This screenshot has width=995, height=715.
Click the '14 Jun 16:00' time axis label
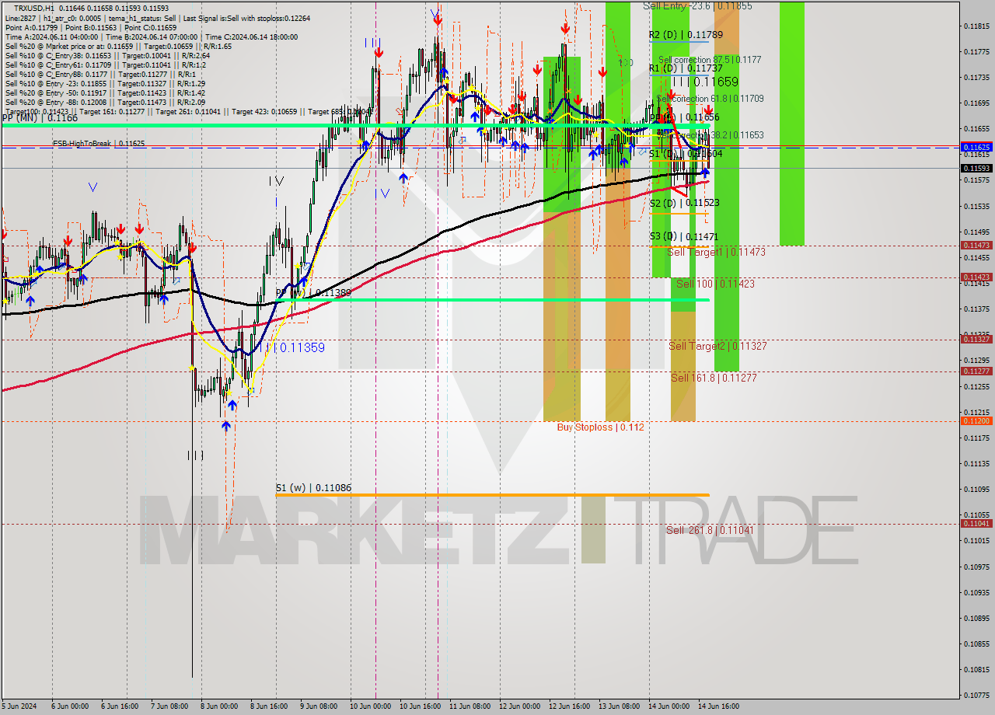point(718,706)
